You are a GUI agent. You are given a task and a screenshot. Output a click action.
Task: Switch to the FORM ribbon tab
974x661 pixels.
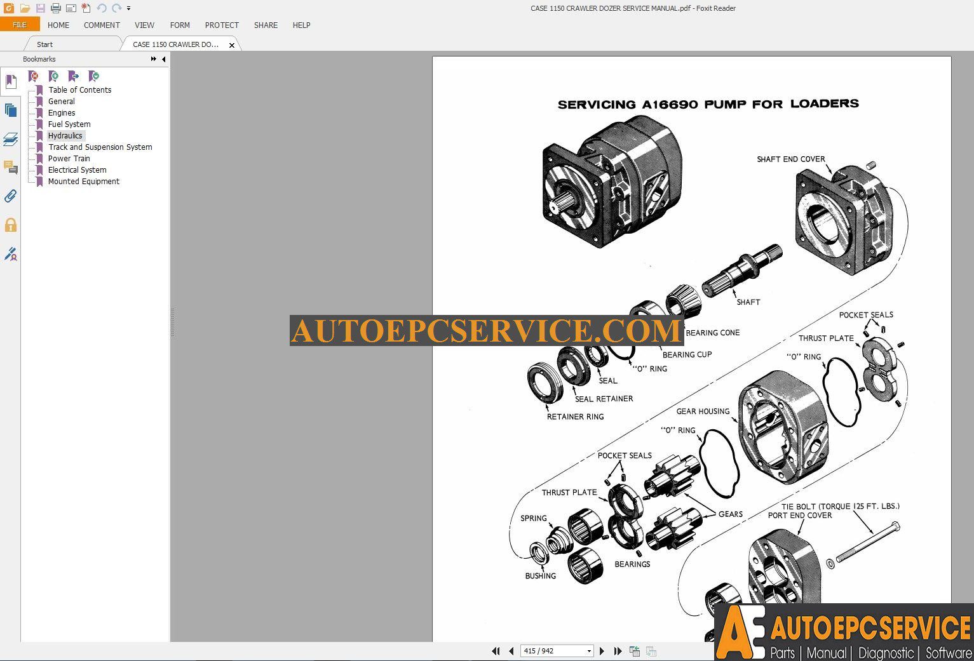[180, 25]
